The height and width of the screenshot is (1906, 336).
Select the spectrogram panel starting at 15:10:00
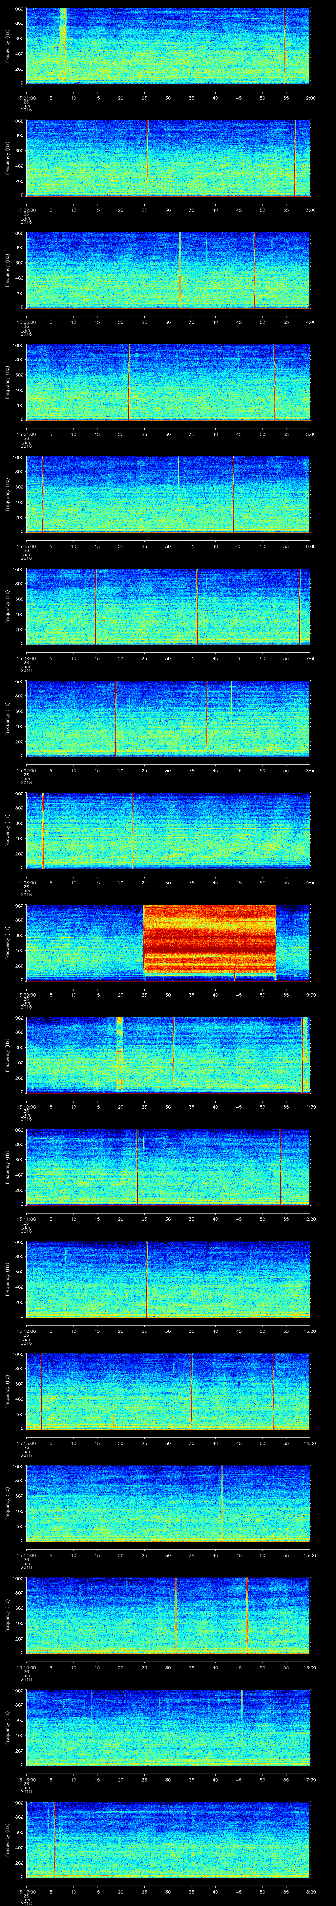pos(168,1055)
